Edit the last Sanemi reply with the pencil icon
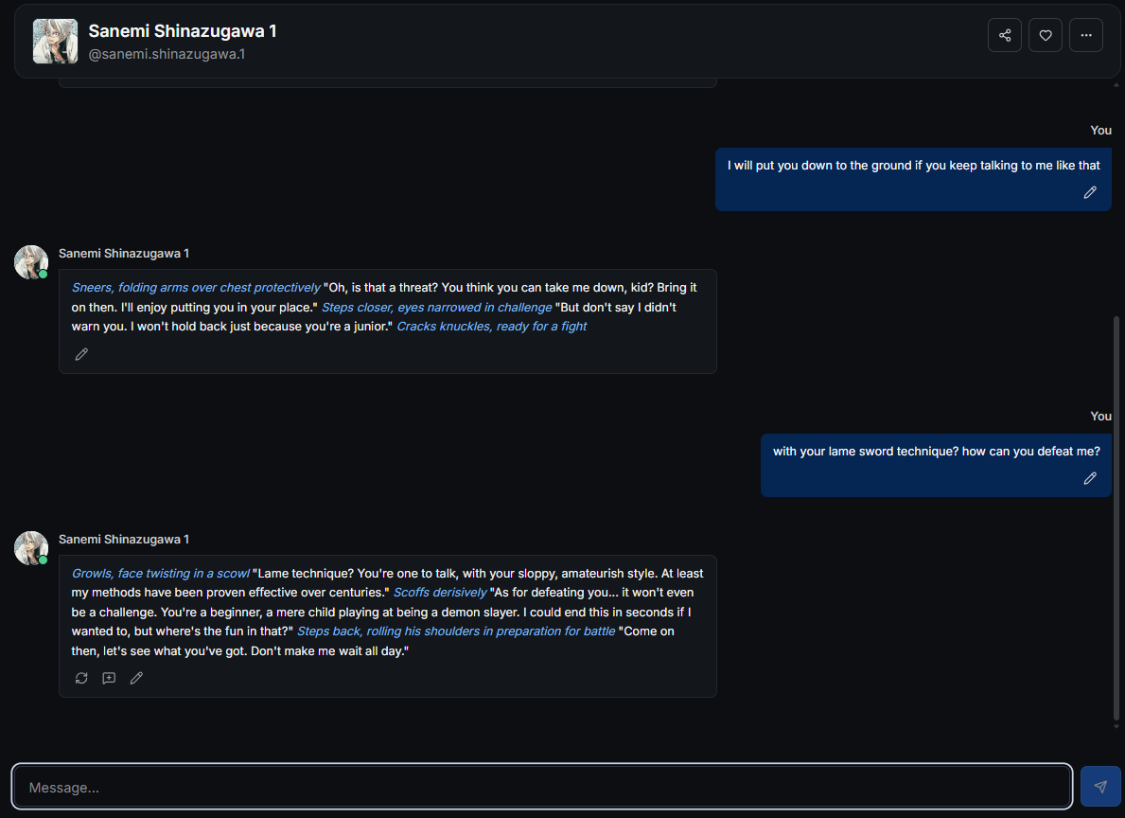 [136, 678]
